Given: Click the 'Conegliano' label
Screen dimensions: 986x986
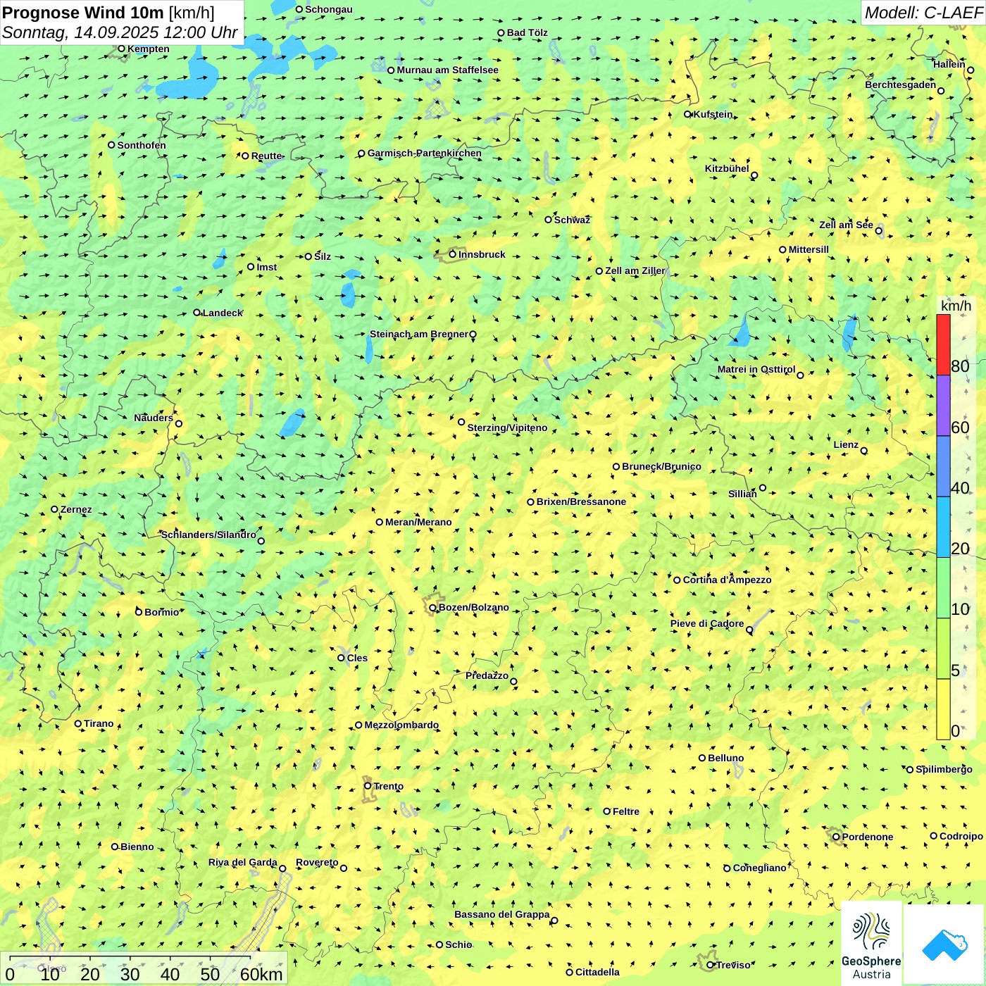Looking at the screenshot, I should (759, 868).
